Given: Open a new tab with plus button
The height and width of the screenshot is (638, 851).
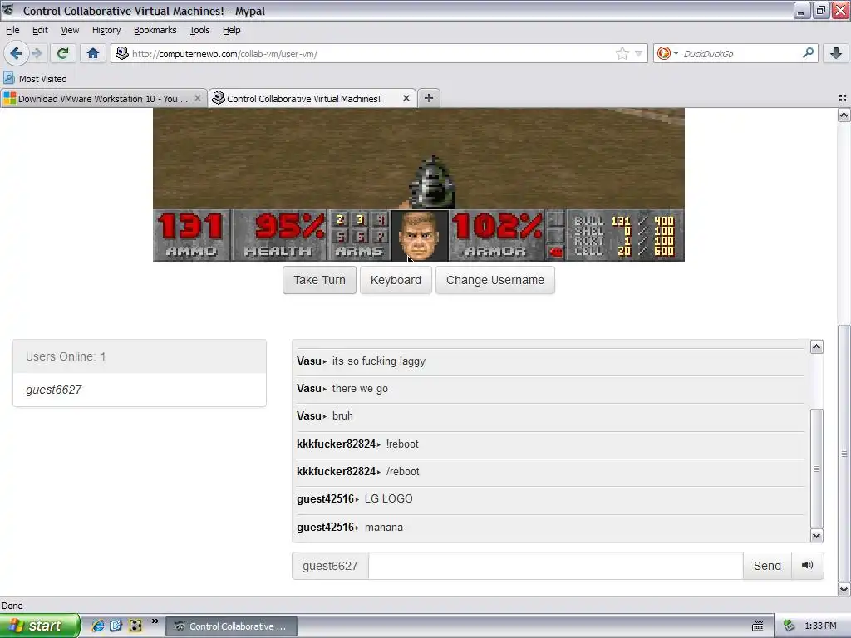Looking at the screenshot, I should point(429,98).
